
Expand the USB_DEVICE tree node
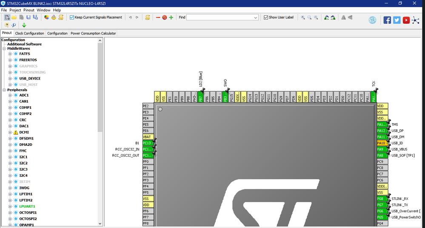click(10, 78)
